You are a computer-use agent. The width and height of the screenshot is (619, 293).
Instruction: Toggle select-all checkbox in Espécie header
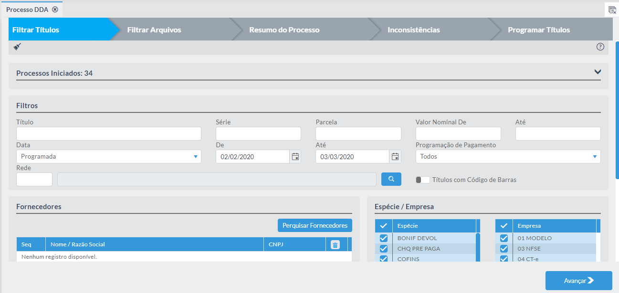[x=383, y=226]
